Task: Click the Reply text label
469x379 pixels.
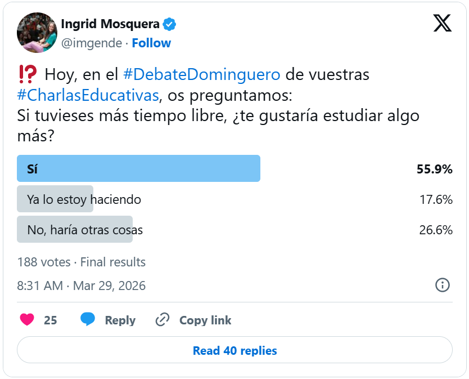Action: point(120,320)
